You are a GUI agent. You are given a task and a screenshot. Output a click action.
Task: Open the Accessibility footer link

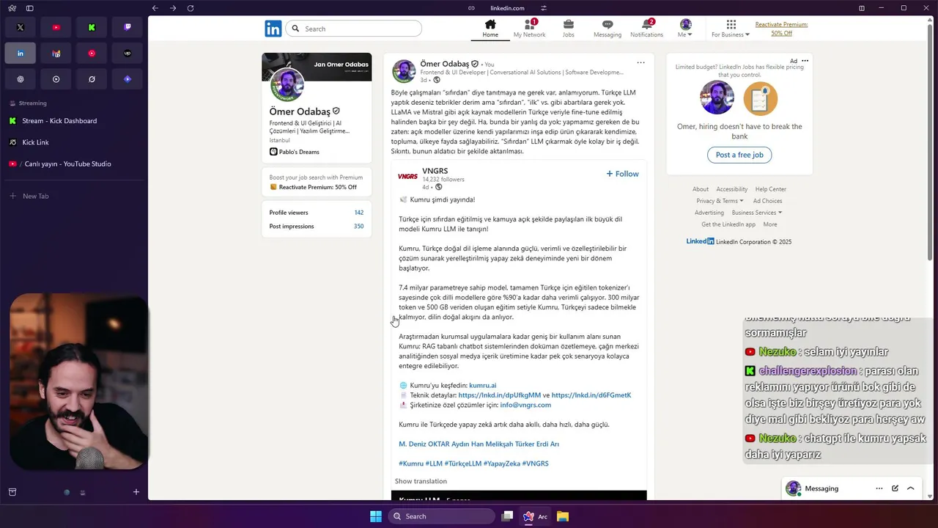(732, 189)
